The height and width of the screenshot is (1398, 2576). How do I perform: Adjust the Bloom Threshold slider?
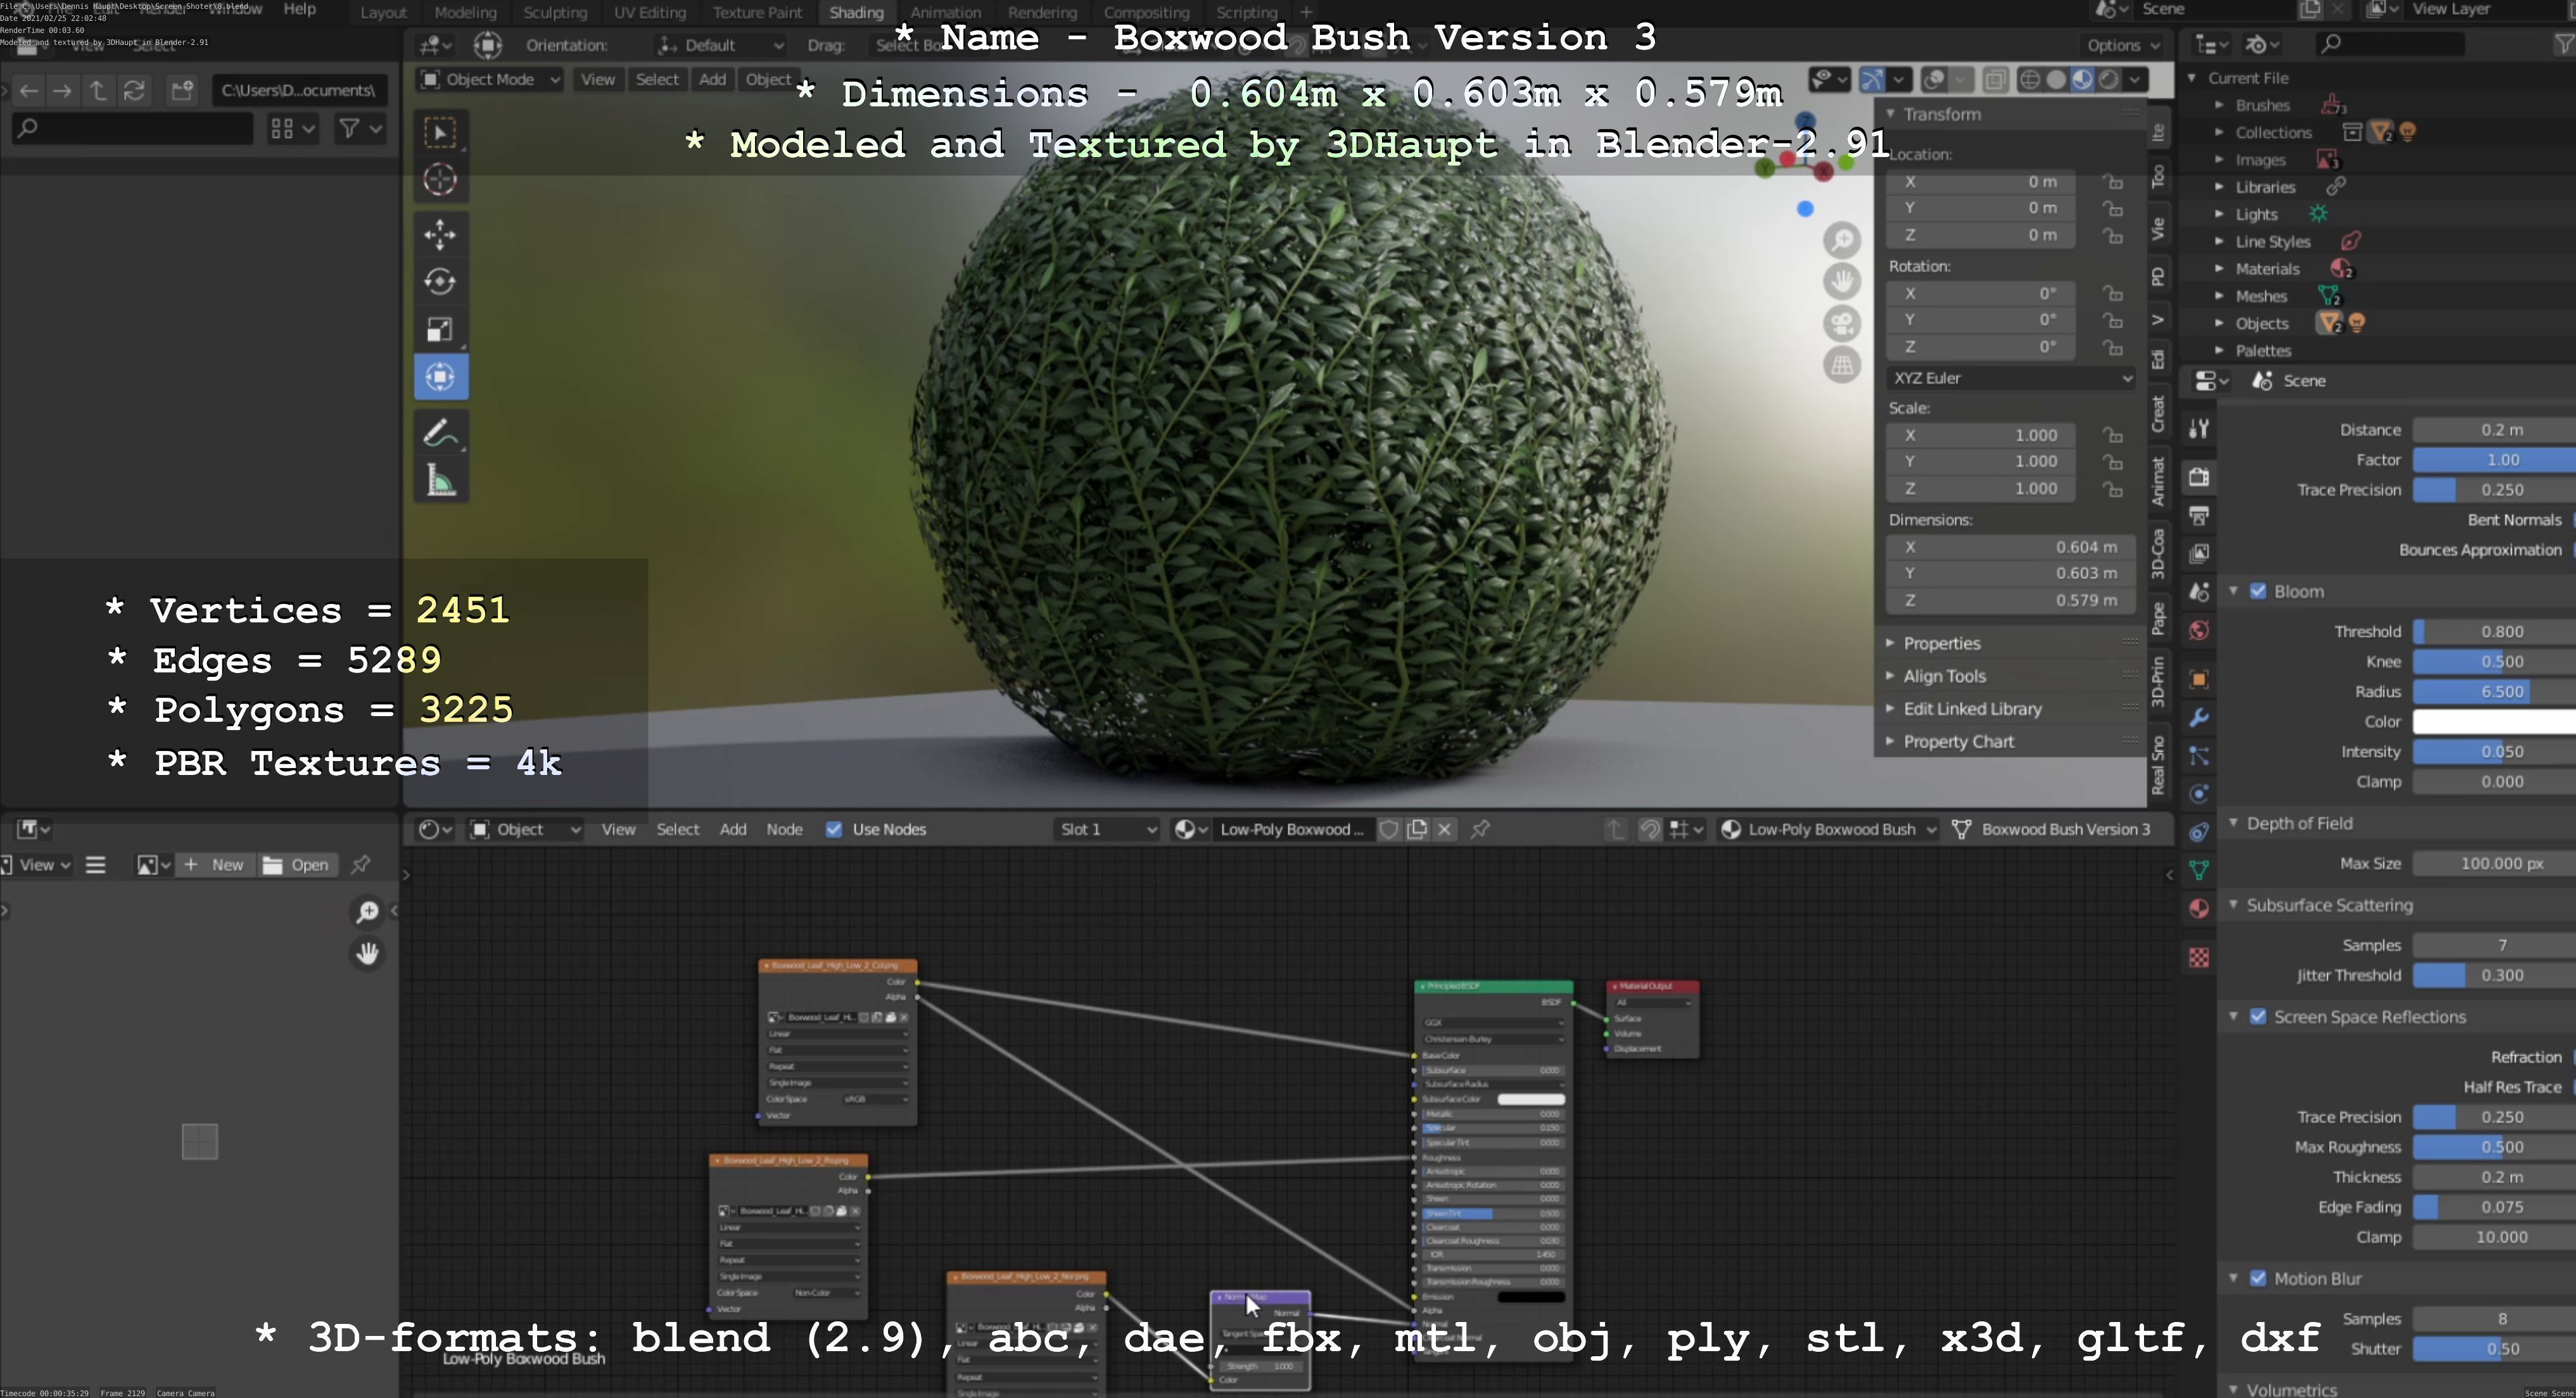tap(2494, 631)
